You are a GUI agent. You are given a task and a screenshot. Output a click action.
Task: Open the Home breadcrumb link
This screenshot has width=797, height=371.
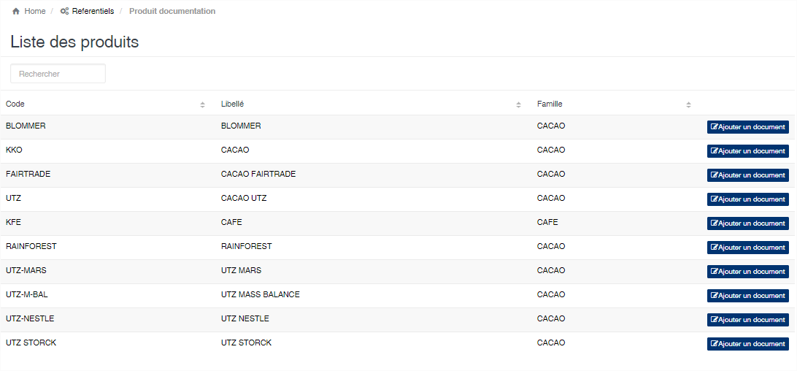[35, 11]
